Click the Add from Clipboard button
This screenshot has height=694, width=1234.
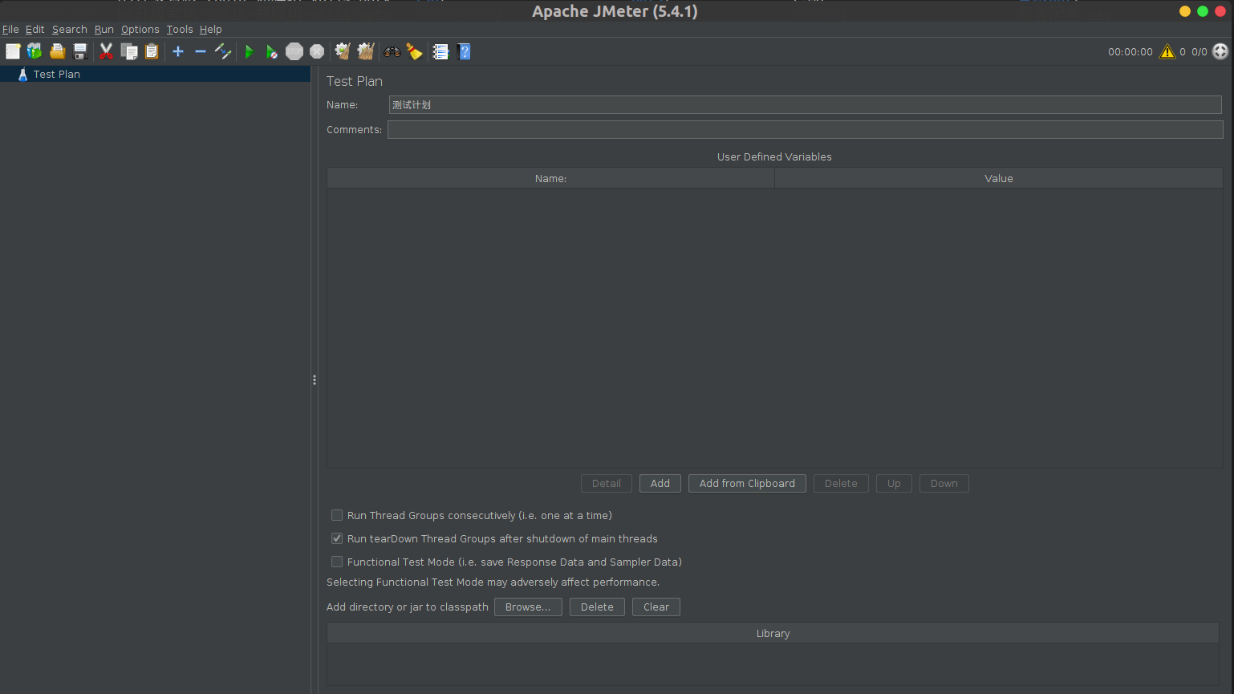(747, 483)
